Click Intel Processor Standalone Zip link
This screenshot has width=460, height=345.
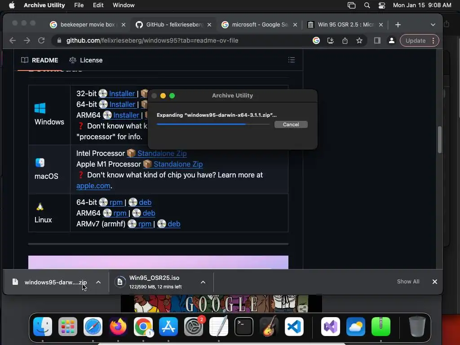coord(162,154)
